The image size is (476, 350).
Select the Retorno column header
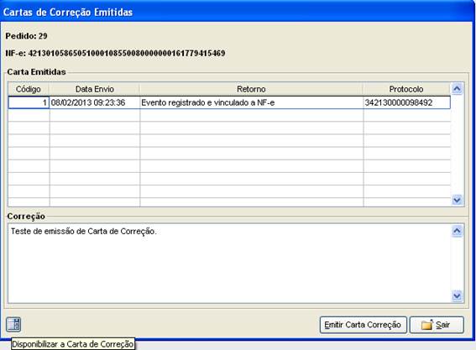(x=251, y=89)
